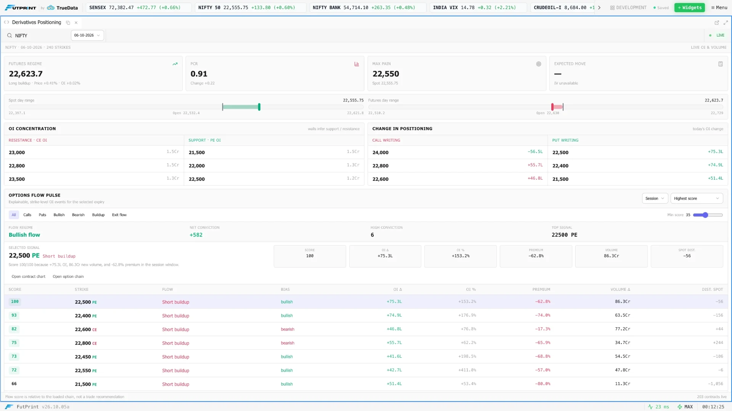732x411 pixels.
Task: Click the TrueData cloud logo
Action: (x=51, y=8)
